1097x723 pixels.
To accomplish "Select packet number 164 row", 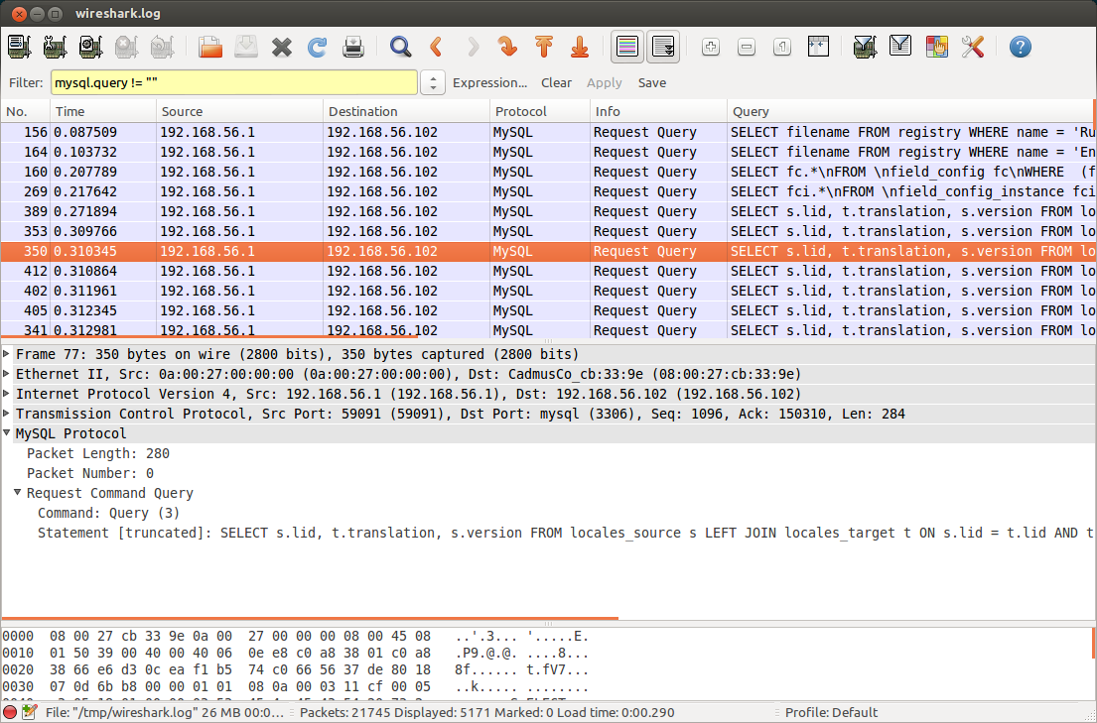I will [x=548, y=152].
